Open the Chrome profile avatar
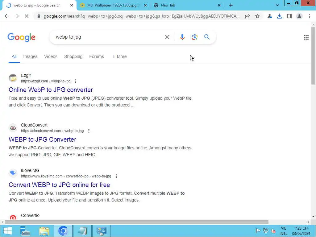316x237 pixels. (x=299, y=16)
